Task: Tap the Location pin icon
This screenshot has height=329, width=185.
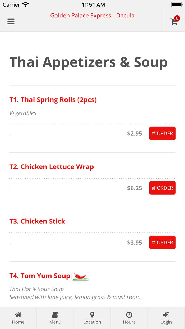Action: tap(92, 315)
